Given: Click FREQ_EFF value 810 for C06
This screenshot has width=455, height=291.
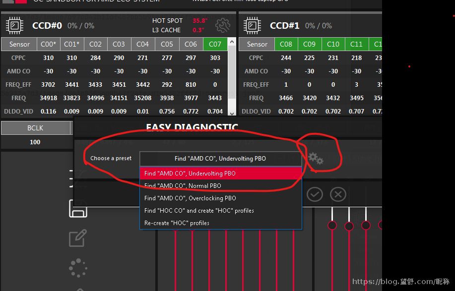Looking at the screenshot, I should click(x=191, y=85).
